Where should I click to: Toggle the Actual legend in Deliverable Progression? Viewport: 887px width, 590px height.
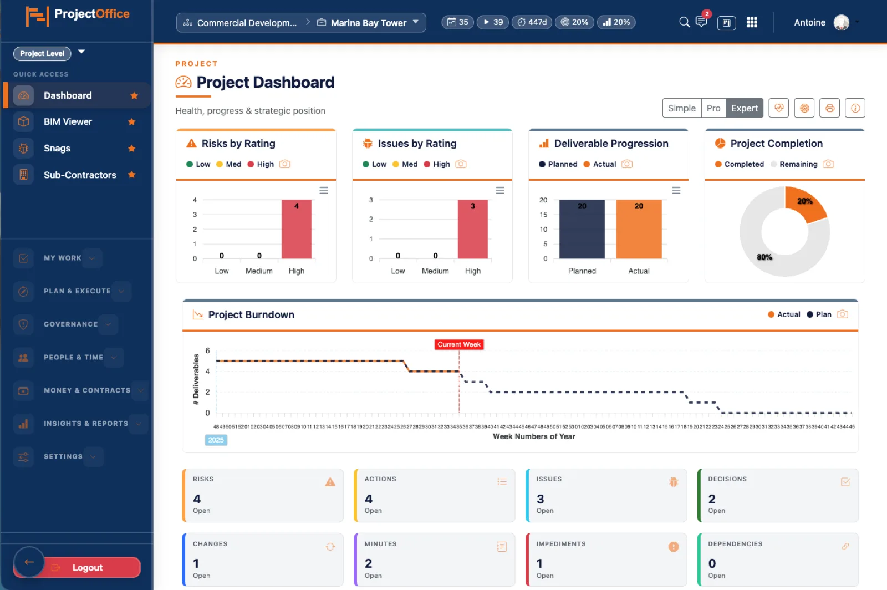coord(600,164)
